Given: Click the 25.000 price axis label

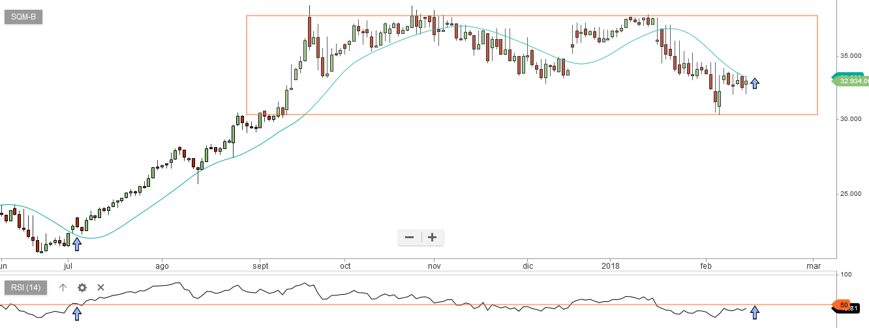Looking at the screenshot, I should [851, 194].
